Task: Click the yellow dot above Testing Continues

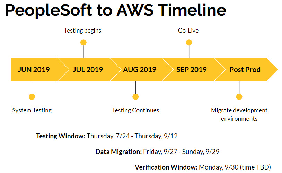Action: tap(135, 97)
